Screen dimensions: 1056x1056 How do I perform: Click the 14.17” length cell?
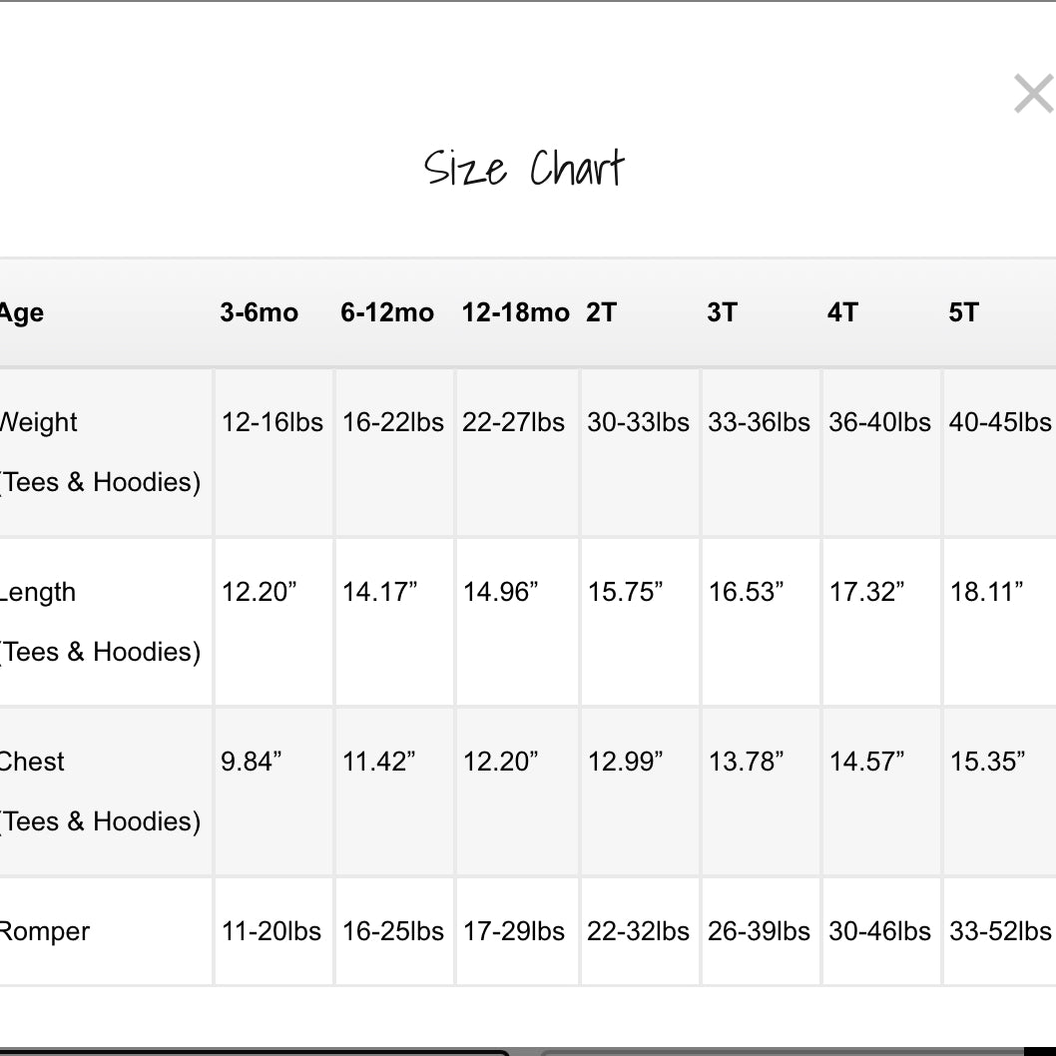379,592
